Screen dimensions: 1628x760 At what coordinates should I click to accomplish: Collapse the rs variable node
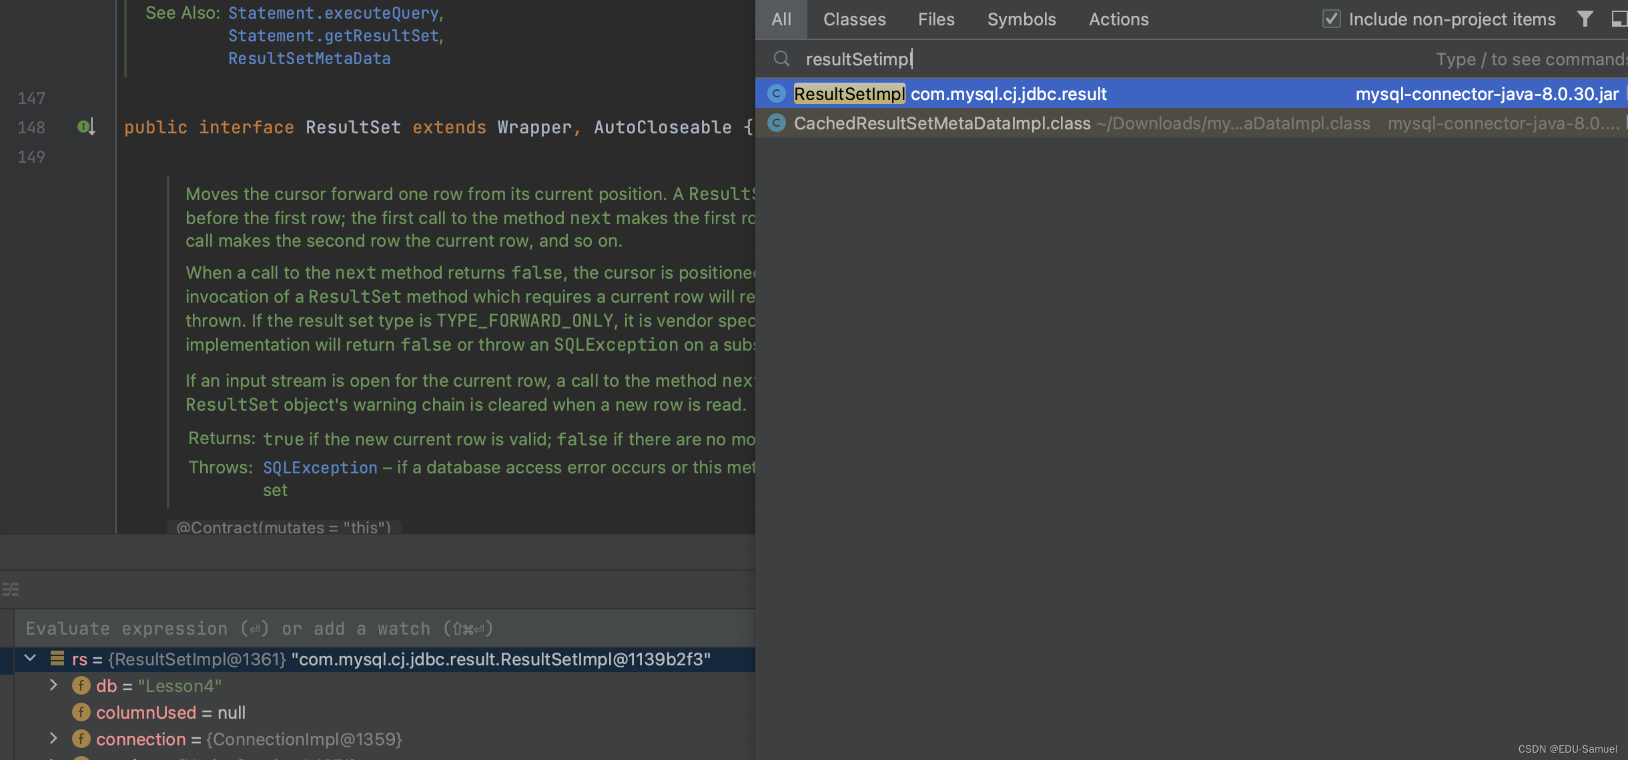click(x=30, y=659)
